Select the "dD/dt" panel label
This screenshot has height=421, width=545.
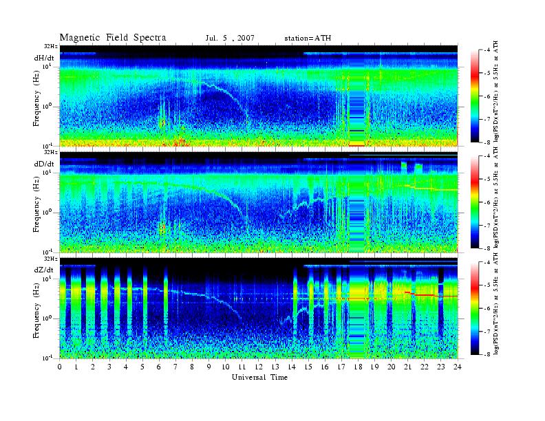tap(44, 164)
